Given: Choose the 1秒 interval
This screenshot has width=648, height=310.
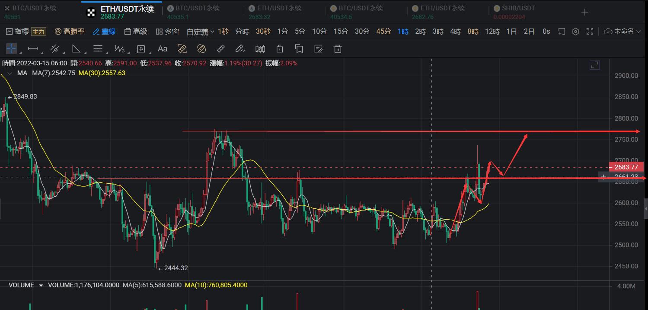Looking at the screenshot, I should 223,31.
